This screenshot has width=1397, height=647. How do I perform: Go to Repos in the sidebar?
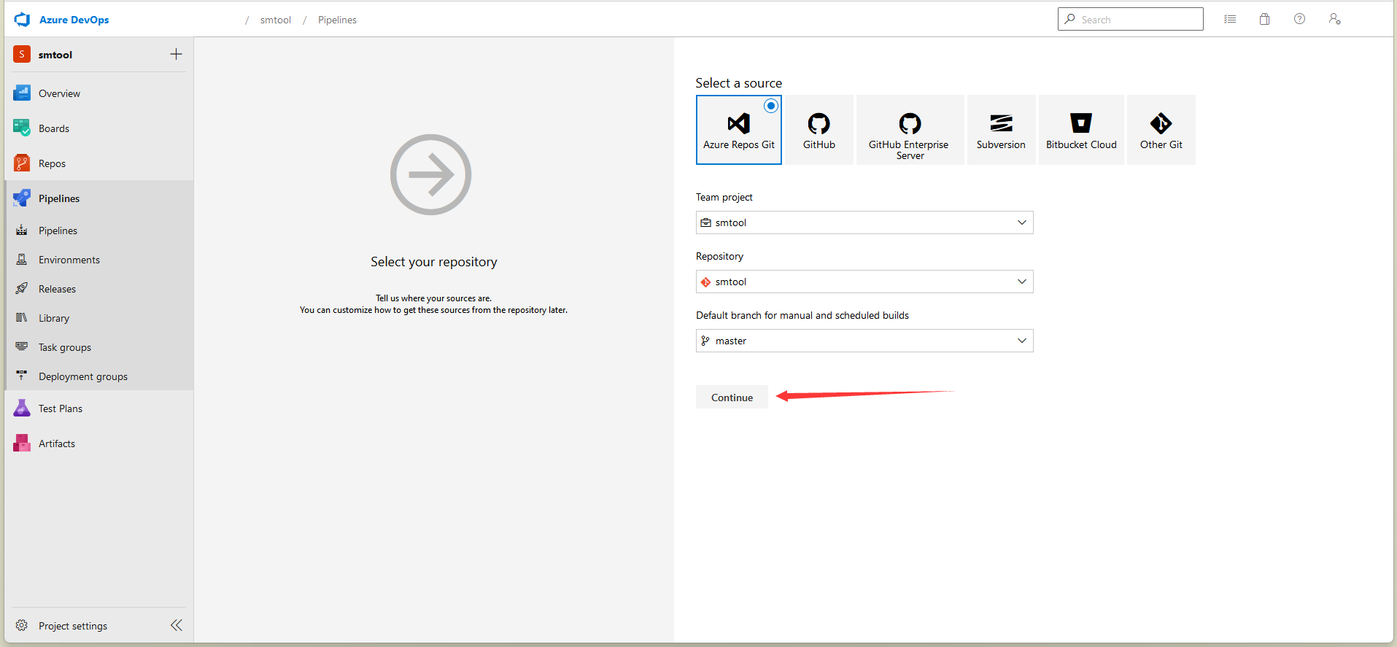[x=52, y=163]
